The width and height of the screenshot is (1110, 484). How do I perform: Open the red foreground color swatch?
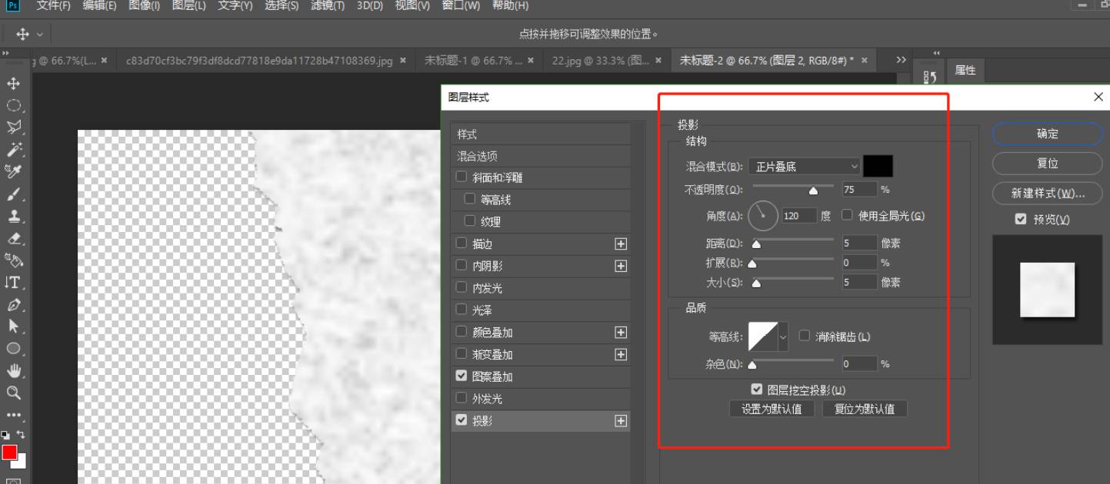pyautogui.click(x=10, y=453)
